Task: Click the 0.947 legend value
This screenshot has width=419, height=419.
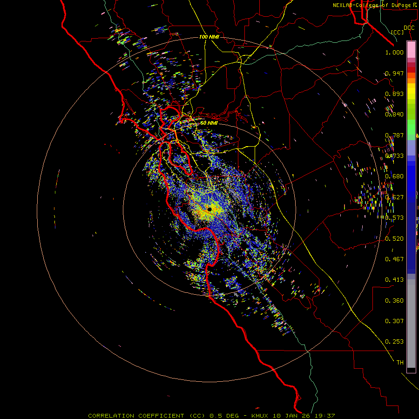Action: [394, 73]
